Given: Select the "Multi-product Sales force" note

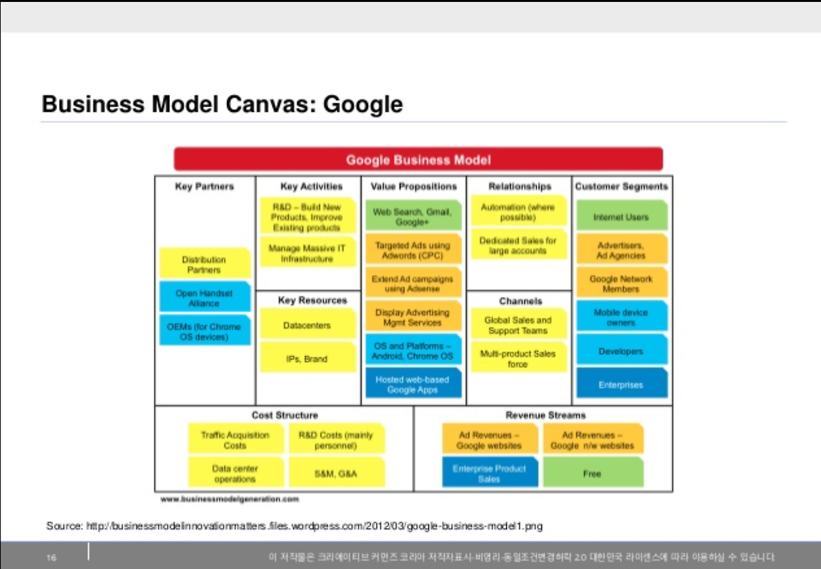Looking at the screenshot, I should [519, 358].
